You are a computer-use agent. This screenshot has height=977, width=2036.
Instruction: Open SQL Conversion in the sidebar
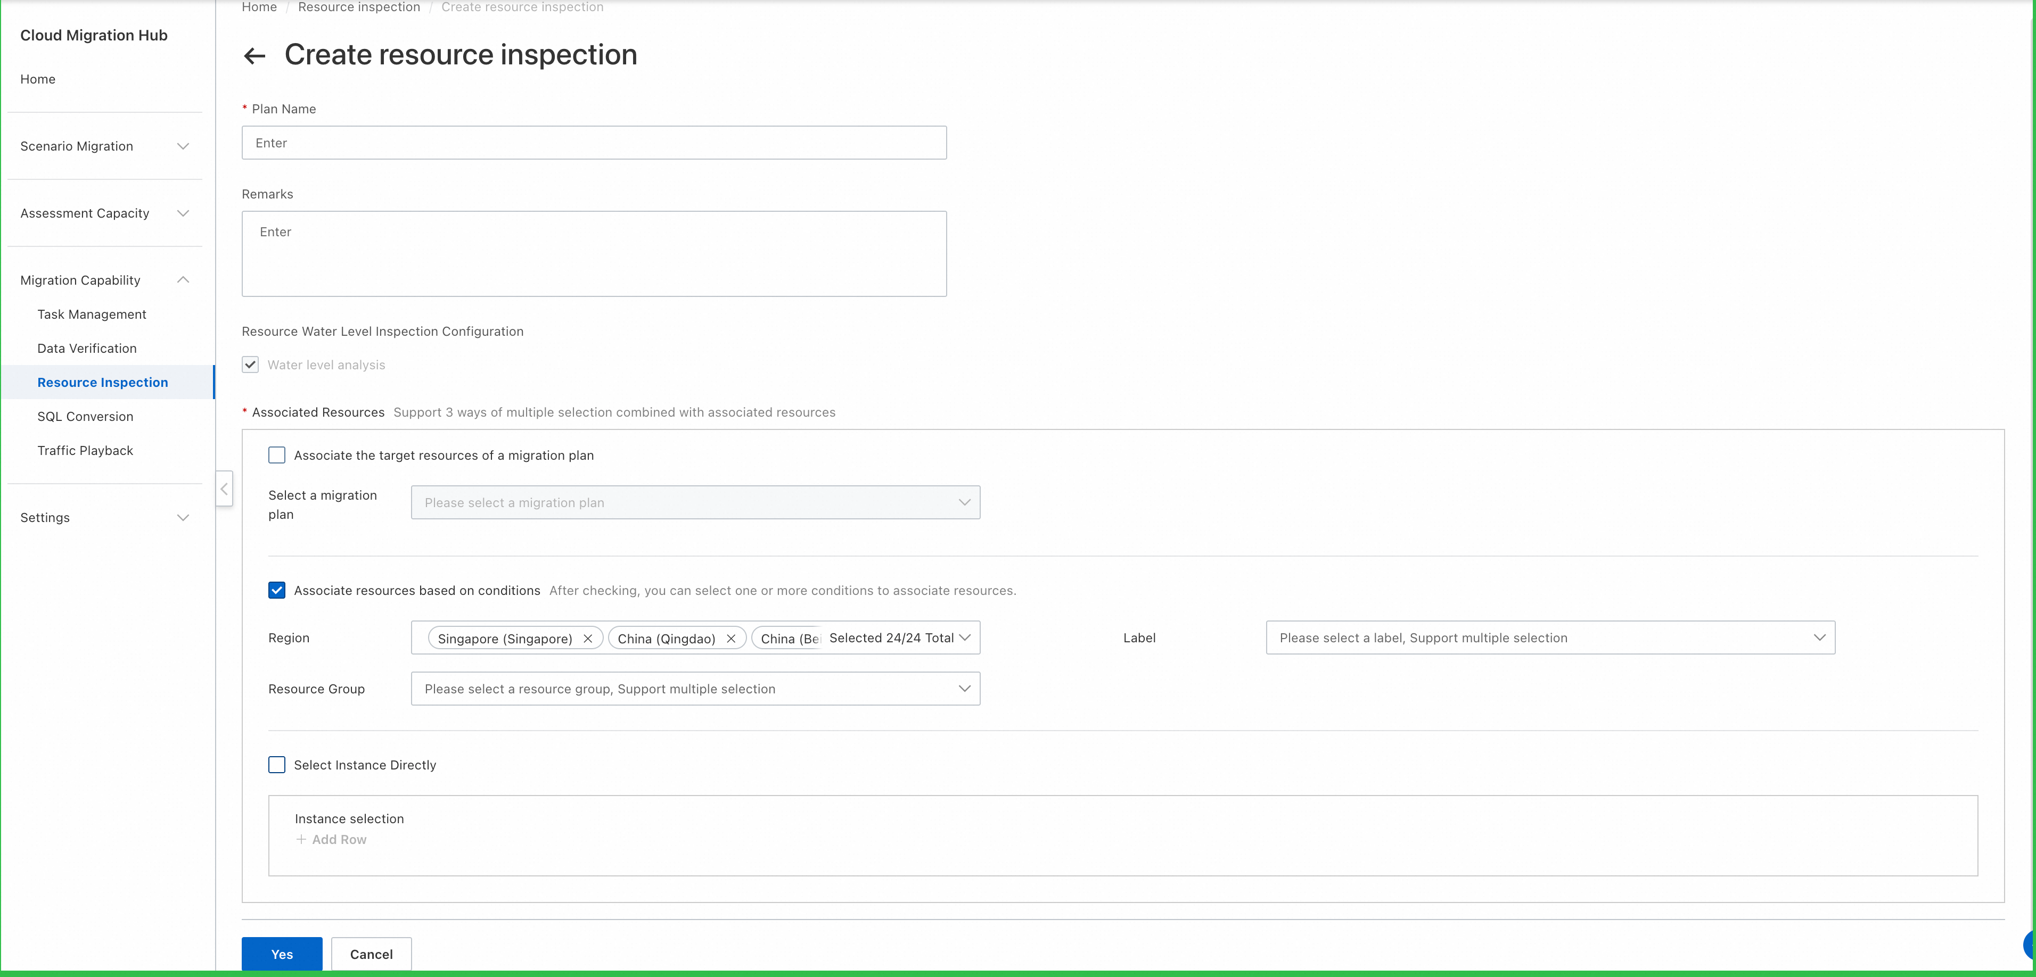click(85, 416)
